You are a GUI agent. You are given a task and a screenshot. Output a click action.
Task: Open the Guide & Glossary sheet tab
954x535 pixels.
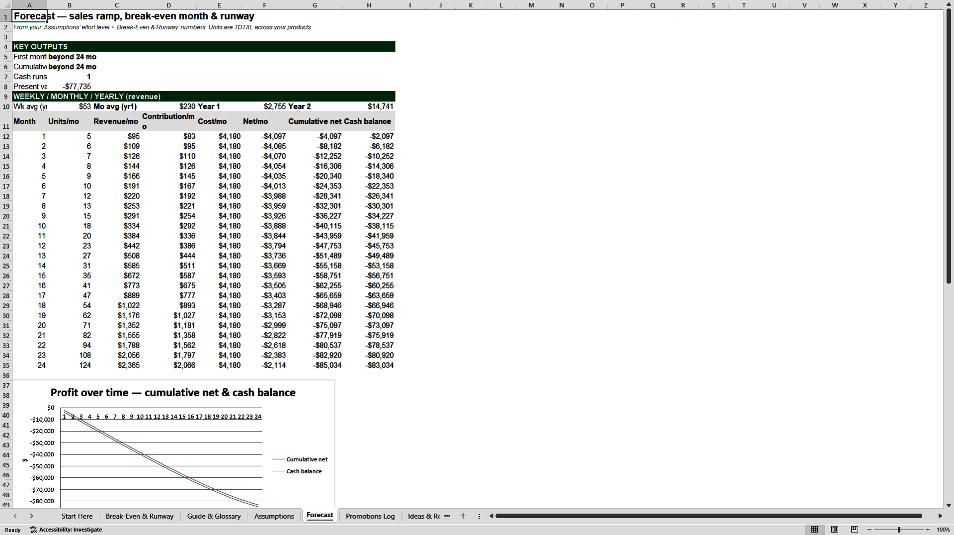click(214, 516)
